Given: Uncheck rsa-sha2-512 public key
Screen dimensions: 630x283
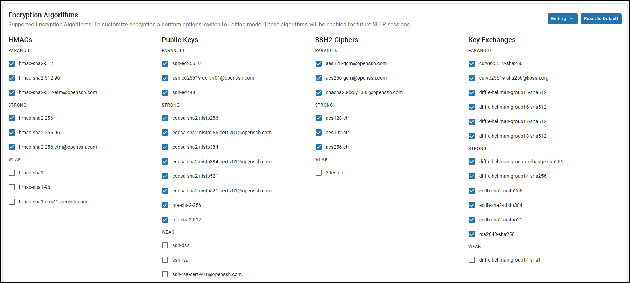Looking at the screenshot, I should [x=165, y=220].
